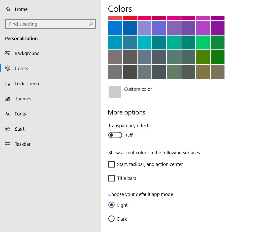The image size is (258, 232).
Task: Enable accent color on Title bars
Action: [x=111, y=178]
